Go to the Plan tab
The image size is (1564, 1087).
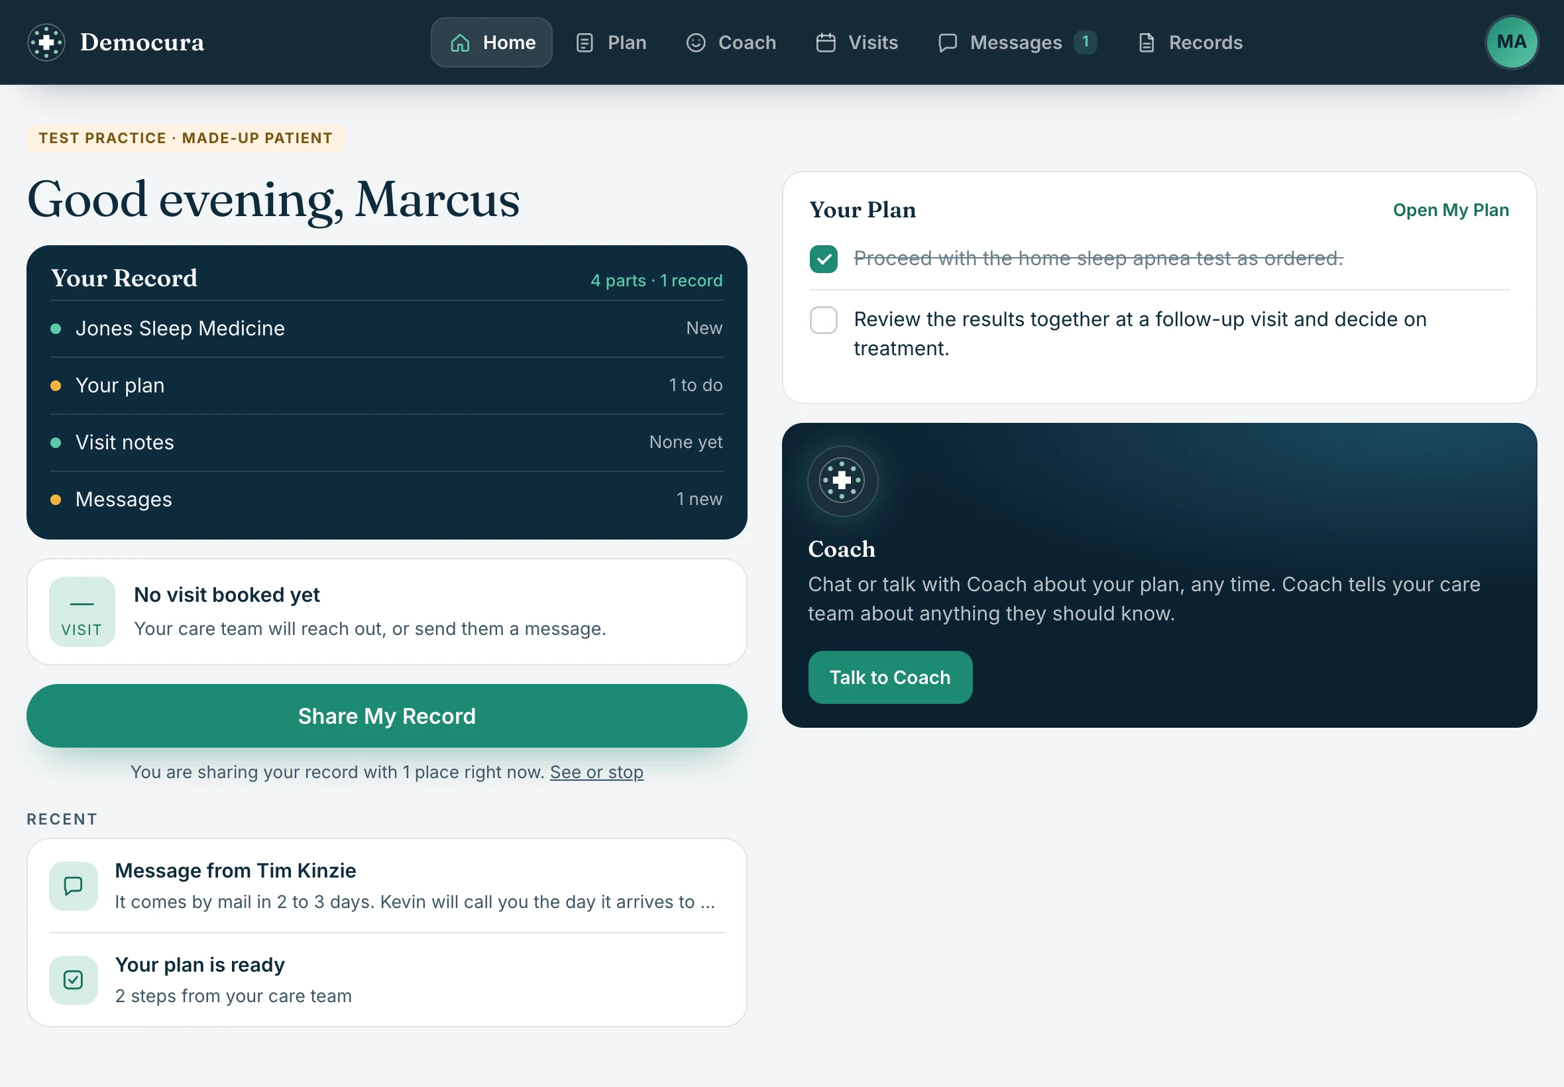pyautogui.click(x=612, y=43)
